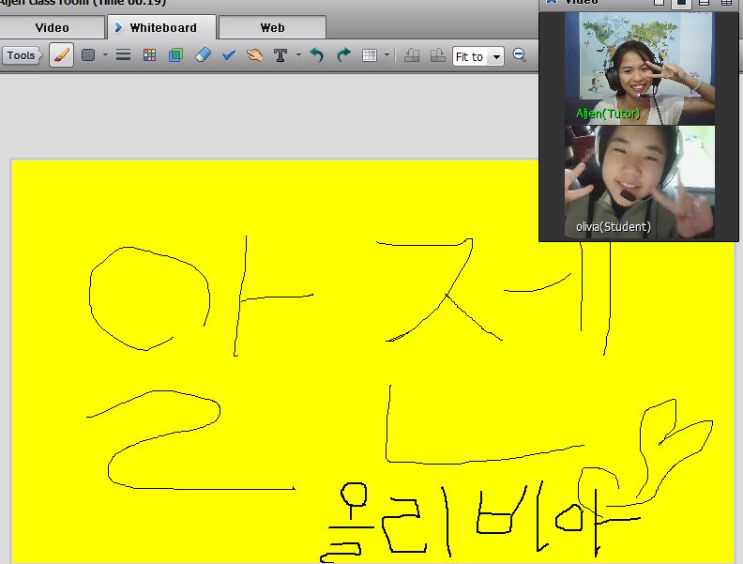Viewport: 743px width, 564px height.
Task: Undo the last whiteboard stroke
Action: click(x=317, y=55)
